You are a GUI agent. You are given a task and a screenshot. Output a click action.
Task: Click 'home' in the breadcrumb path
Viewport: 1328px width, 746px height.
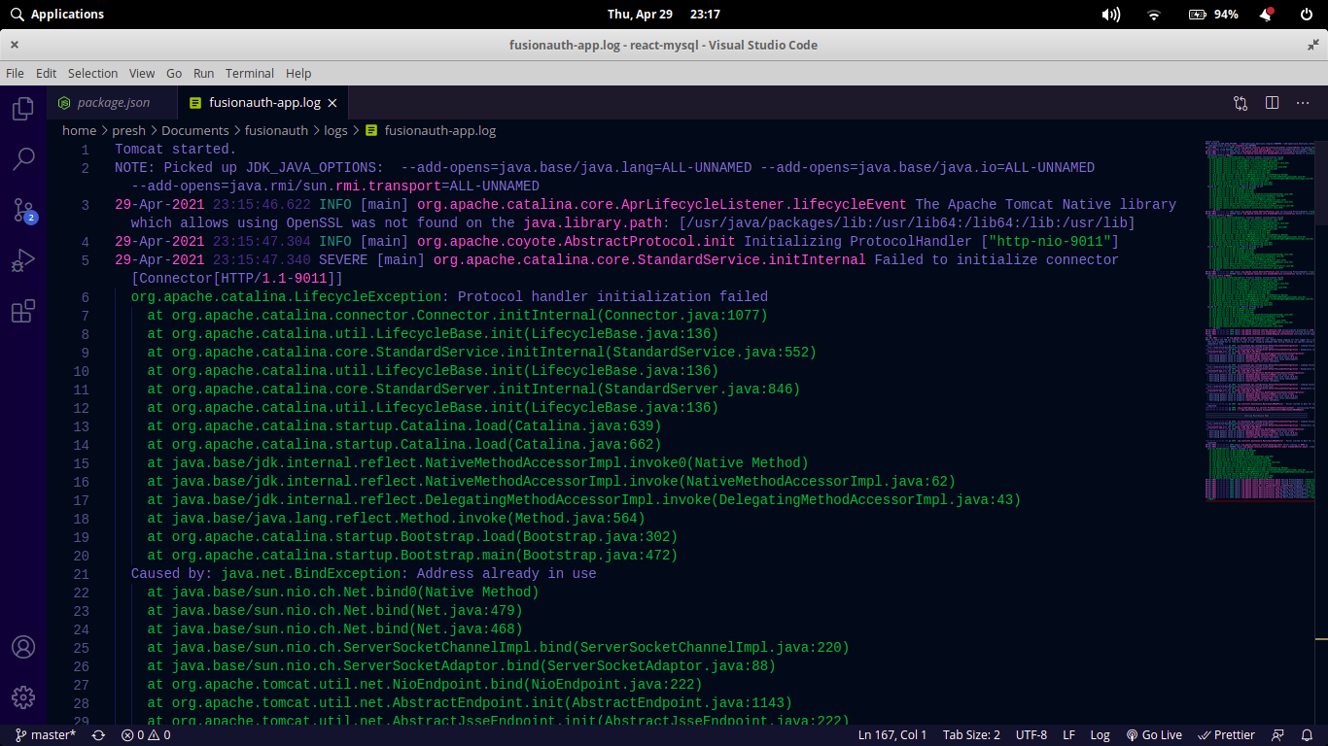coord(79,130)
